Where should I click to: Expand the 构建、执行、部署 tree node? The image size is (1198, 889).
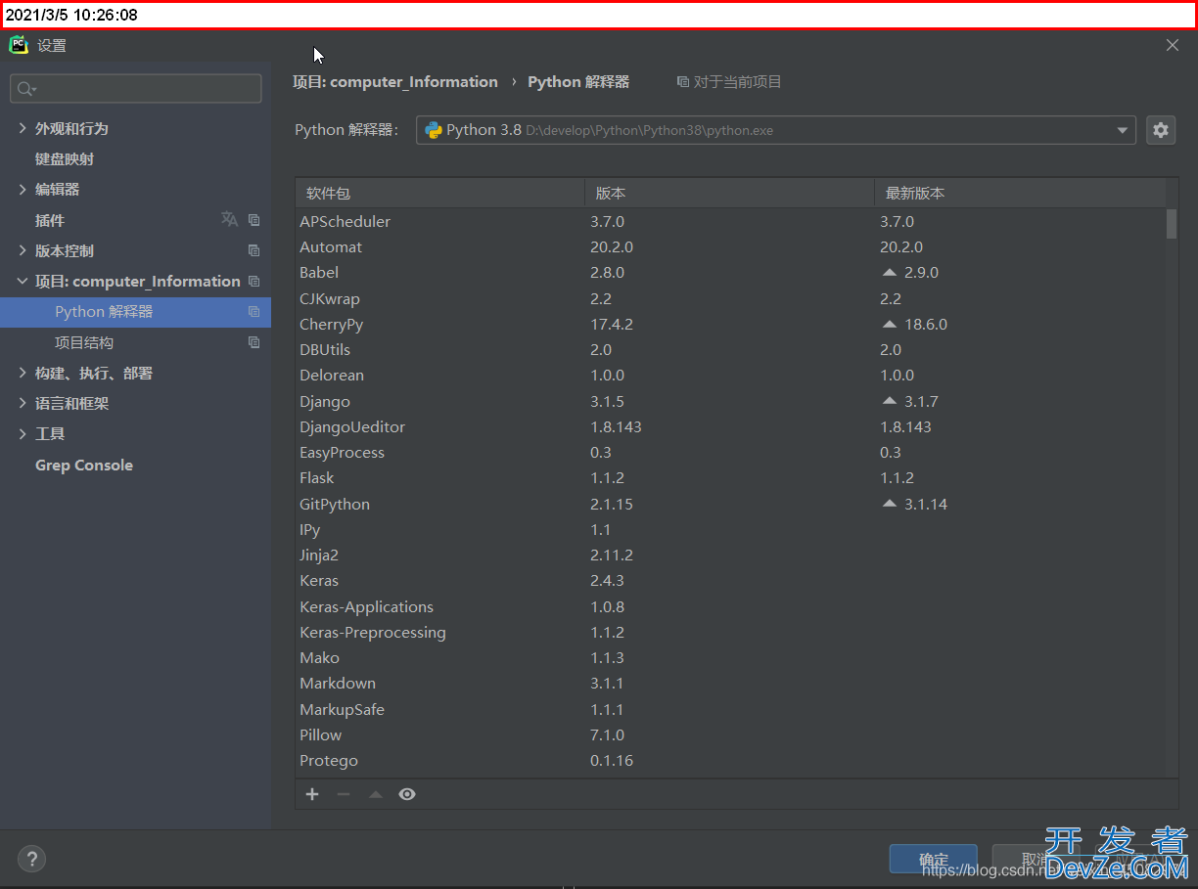[23, 373]
